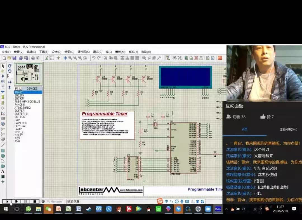Choose the 2D circle drawing tool
Viewport: 302px width, 220px height.
point(3,156)
